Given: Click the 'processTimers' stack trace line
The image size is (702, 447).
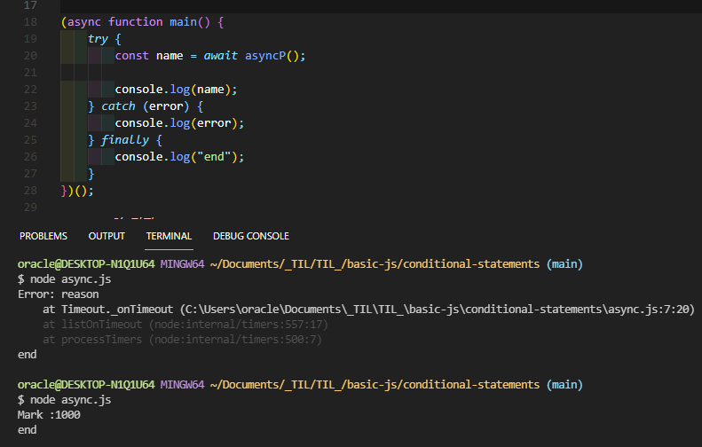Looking at the screenshot, I should pyautogui.click(x=182, y=340).
